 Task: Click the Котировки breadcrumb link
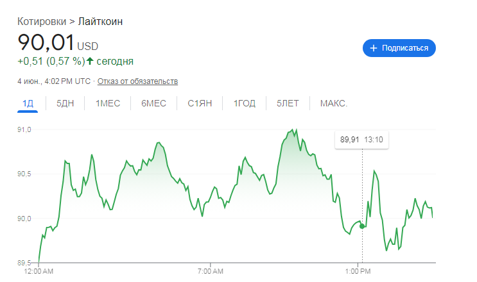42,22
